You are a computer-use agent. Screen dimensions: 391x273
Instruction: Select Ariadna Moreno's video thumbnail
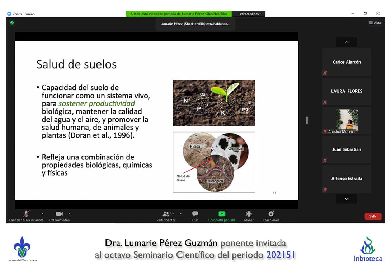(x=347, y=120)
